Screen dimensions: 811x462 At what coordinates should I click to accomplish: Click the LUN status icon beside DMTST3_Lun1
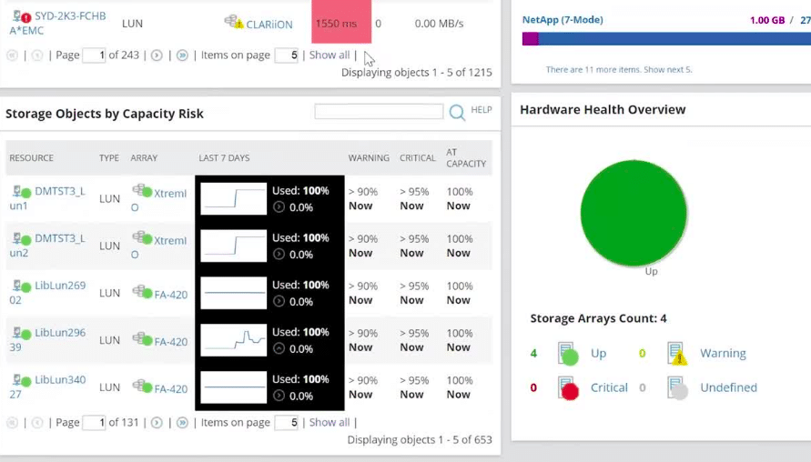click(x=22, y=192)
